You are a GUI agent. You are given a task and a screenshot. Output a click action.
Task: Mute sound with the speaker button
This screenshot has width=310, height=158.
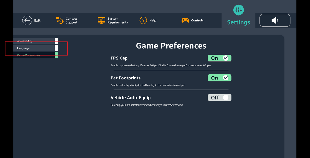(x=275, y=20)
